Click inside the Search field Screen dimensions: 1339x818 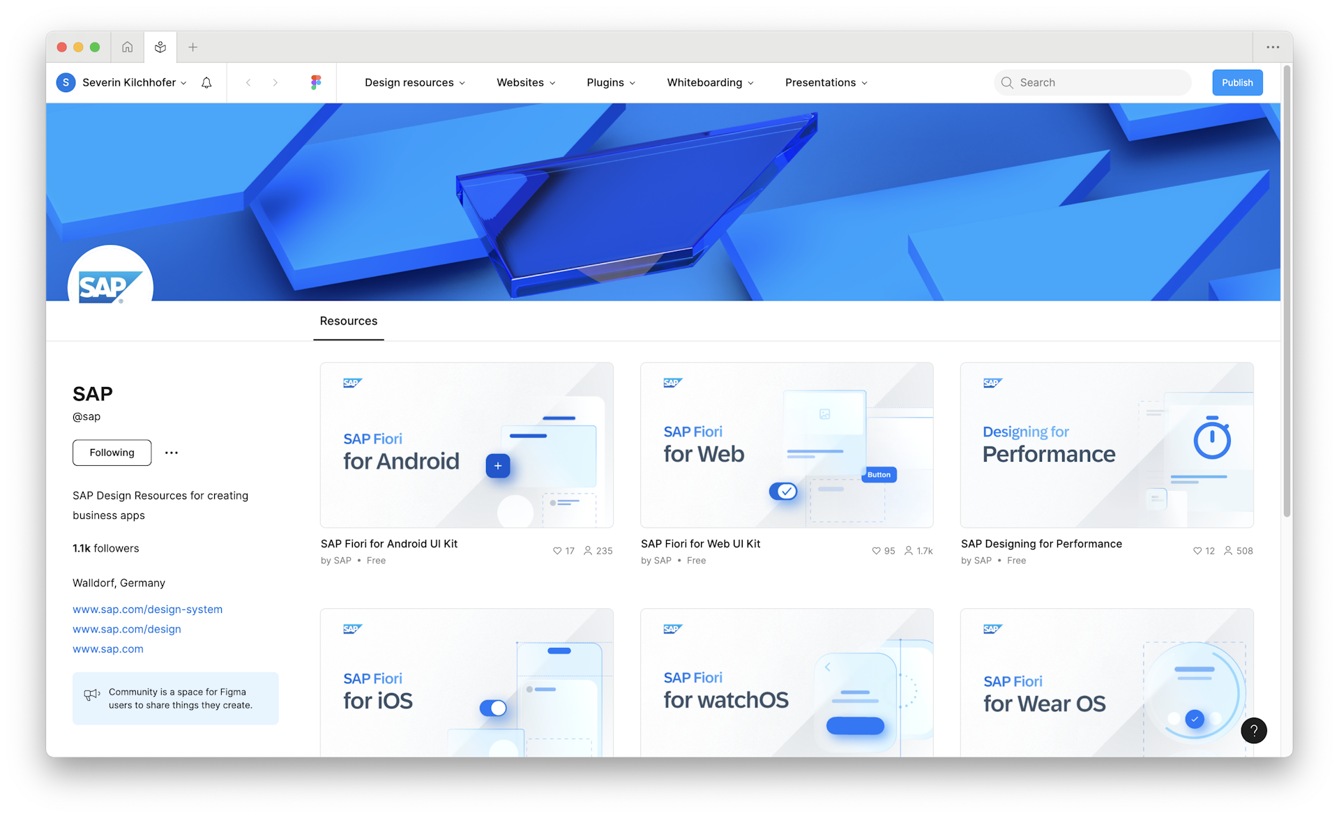[1093, 82]
